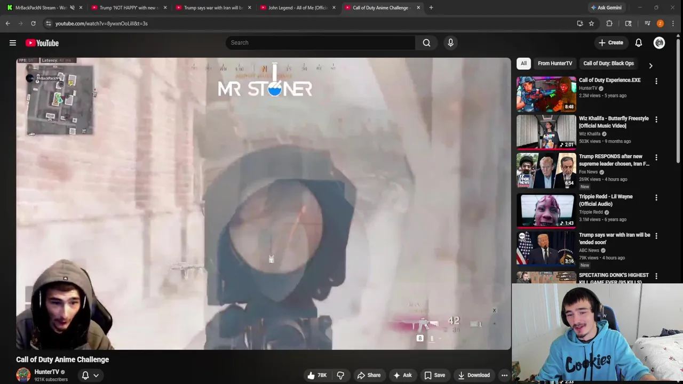Open Trippie Redd Lil Wayne thumbnail
The width and height of the screenshot is (683, 384).
tap(546, 210)
